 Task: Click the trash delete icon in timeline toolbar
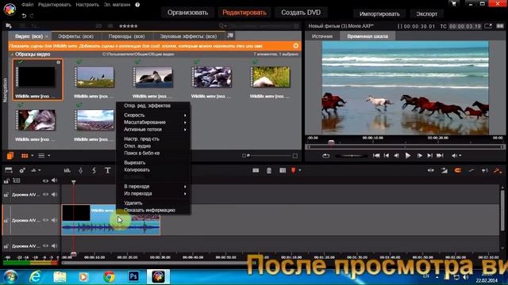tap(269, 170)
